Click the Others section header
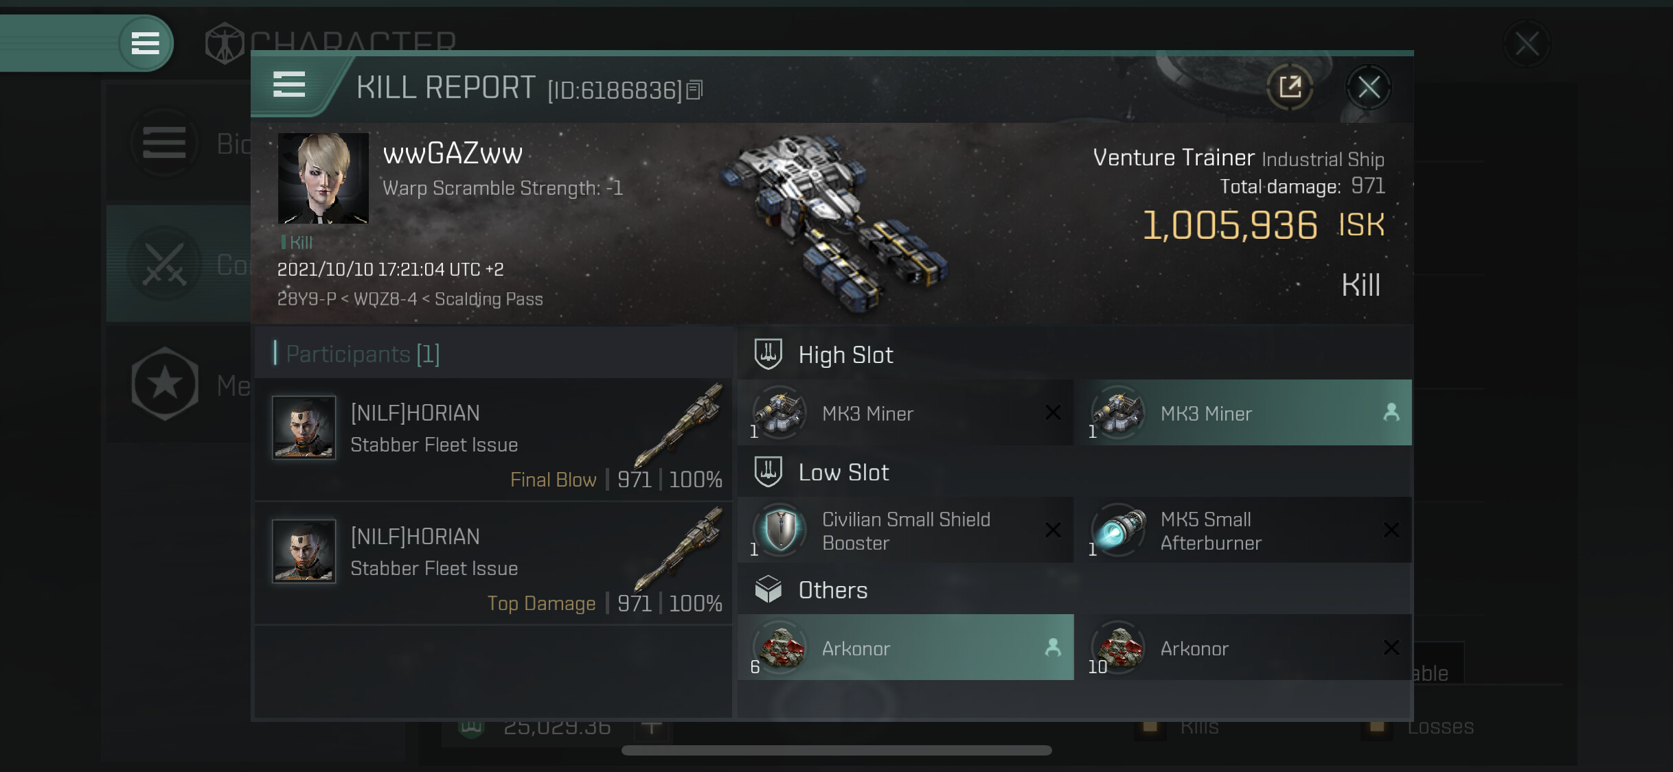Image resolution: width=1673 pixels, height=772 pixels. pyautogui.click(x=832, y=590)
